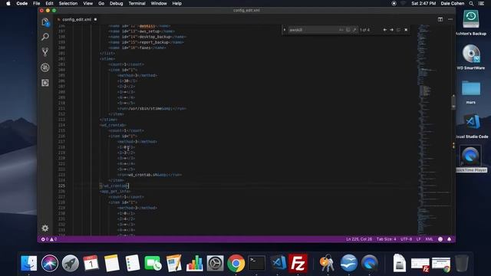The image size is (491, 276).
Task: Open the Terminal menu
Action: (x=137, y=3)
